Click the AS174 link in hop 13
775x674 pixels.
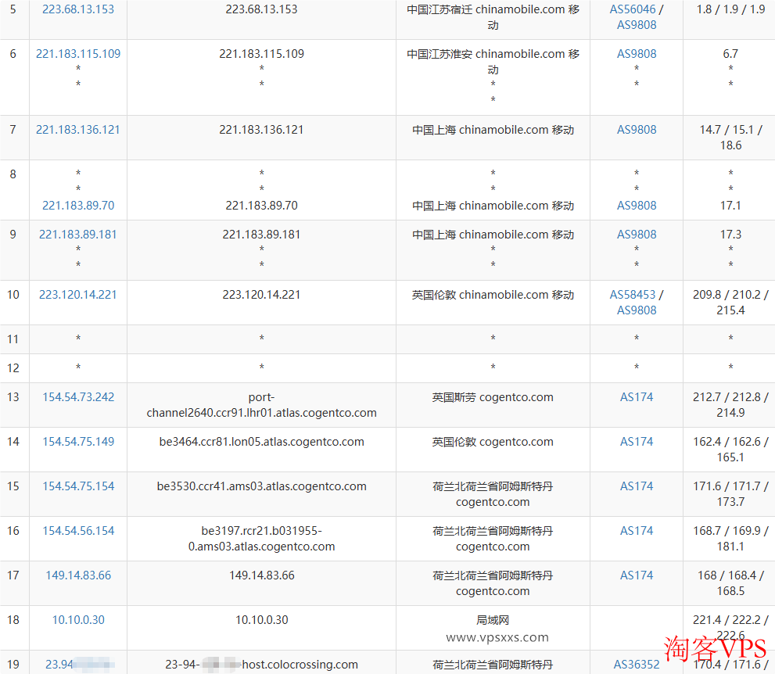[637, 397]
